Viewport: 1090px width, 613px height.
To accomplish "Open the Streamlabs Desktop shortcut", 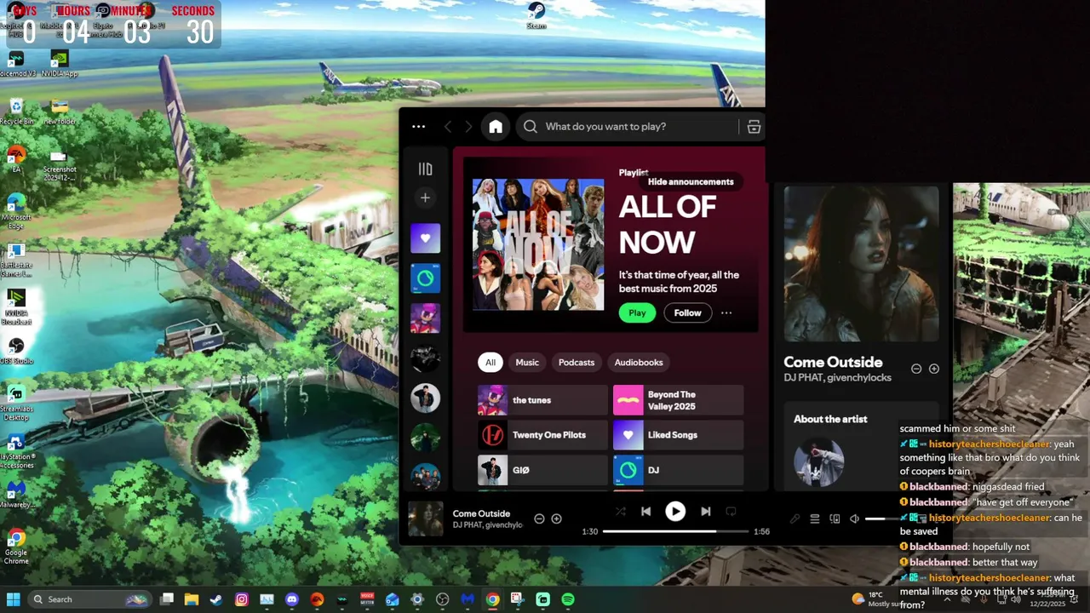I will [16, 402].
